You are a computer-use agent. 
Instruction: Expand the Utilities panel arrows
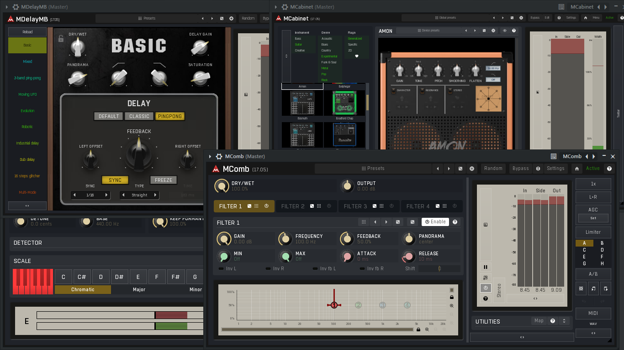point(565,321)
